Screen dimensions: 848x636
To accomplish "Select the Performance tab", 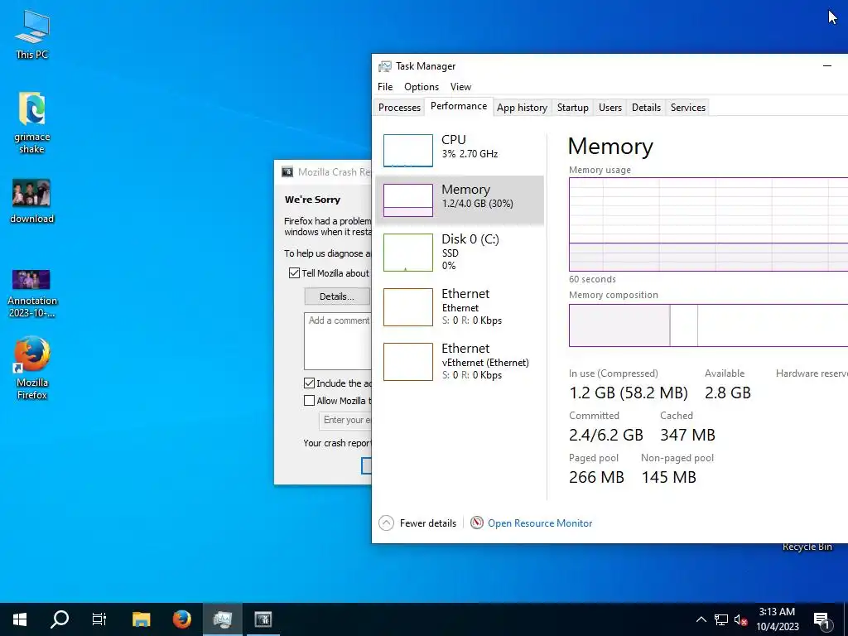I will click(x=459, y=106).
